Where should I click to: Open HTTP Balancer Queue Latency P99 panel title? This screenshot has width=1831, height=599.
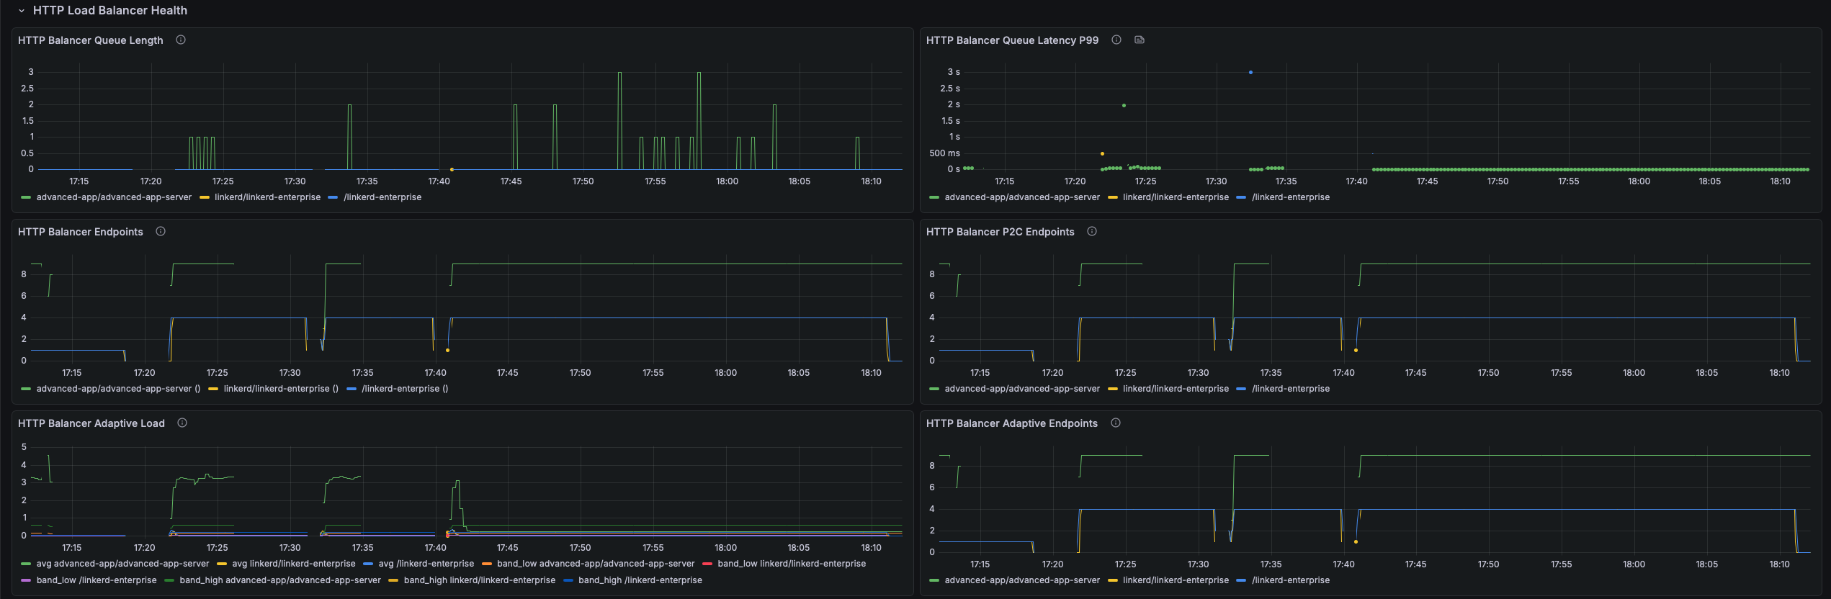click(x=1012, y=40)
